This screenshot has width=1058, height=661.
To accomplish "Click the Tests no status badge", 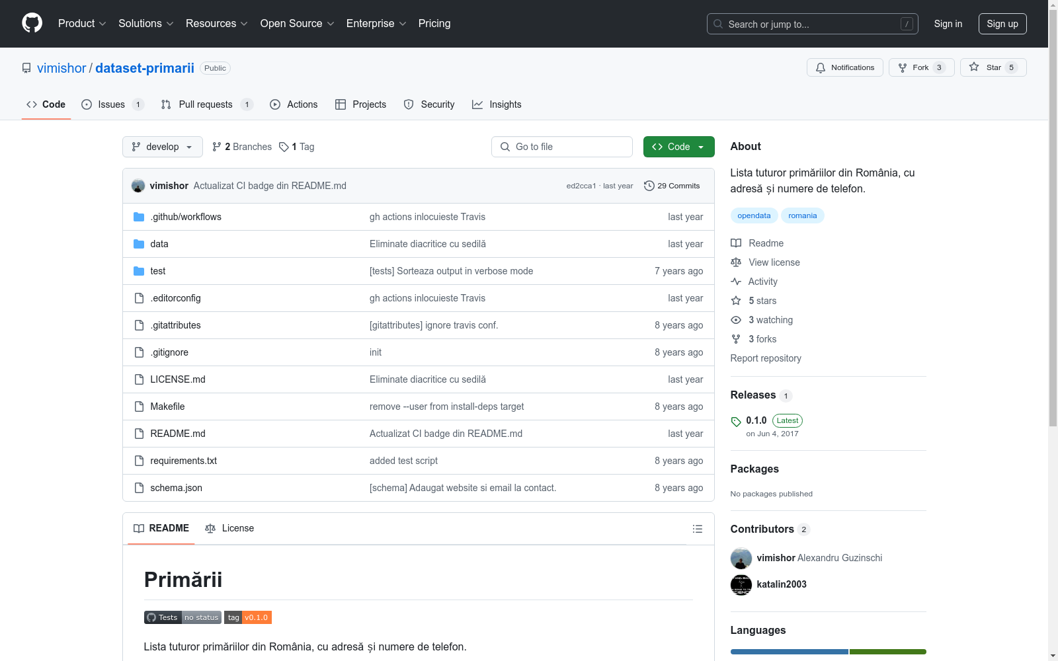I will pyautogui.click(x=183, y=617).
